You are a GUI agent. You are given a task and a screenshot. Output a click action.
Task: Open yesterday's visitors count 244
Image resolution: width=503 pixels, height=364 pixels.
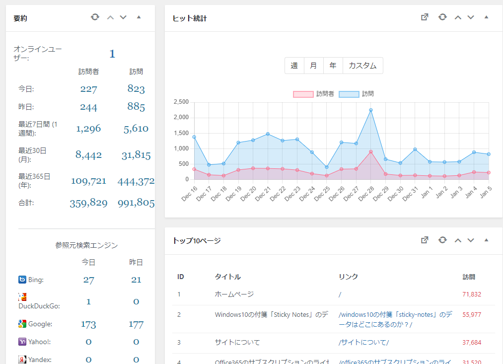88,107
